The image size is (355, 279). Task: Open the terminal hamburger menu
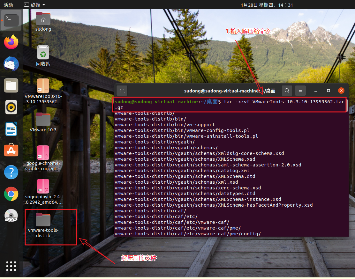pos(300,91)
